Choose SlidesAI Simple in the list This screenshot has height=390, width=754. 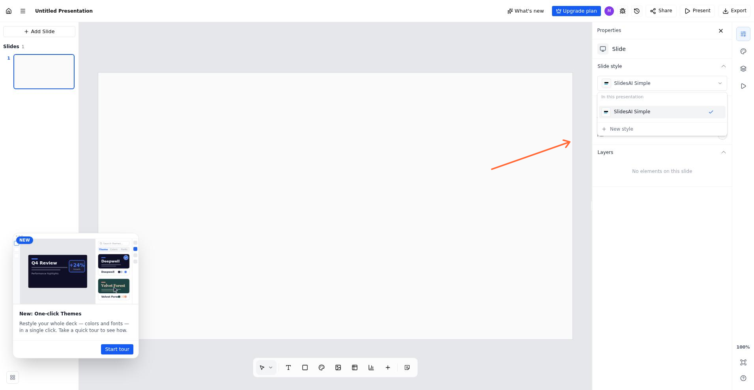tap(662, 112)
